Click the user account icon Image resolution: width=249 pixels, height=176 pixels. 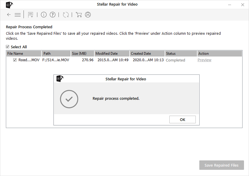point(88,15)
